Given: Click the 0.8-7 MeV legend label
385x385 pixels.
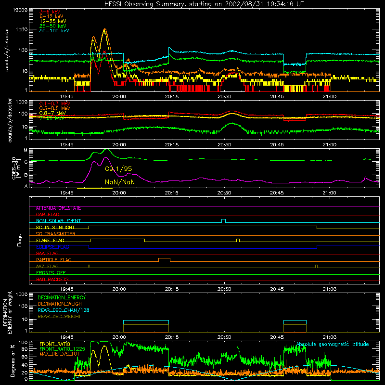Looking at the screenshot, I should point(52,113).
